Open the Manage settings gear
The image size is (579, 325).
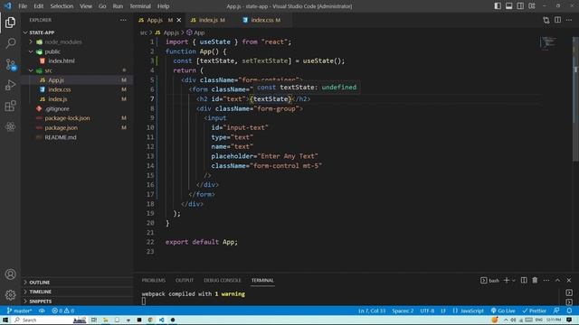10,295
